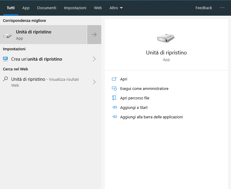Click the magnifier icon for web search
Viewport: 231px width, 189px height.
coord(5,79)
